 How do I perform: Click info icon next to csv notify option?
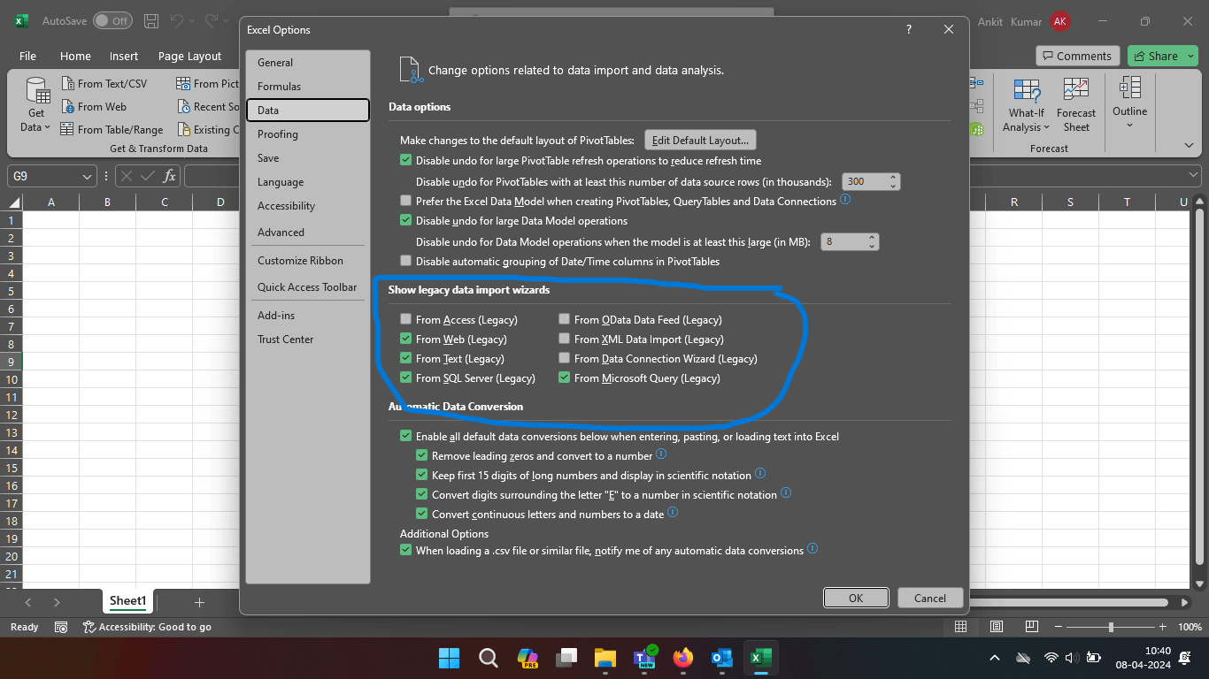click(x=812, y=549)
